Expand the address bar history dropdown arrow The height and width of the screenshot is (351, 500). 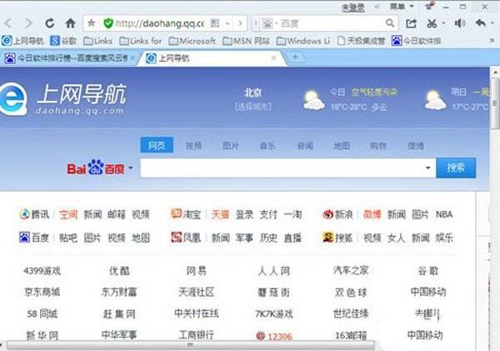[227, 23]
